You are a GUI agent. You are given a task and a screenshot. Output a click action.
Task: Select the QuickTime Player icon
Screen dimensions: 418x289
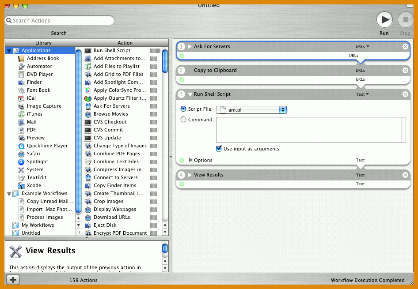21,146
